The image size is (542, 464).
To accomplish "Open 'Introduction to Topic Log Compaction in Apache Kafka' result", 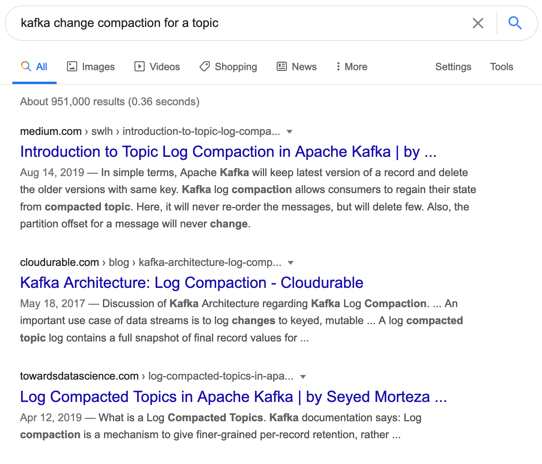I will (x=228, y=152).
